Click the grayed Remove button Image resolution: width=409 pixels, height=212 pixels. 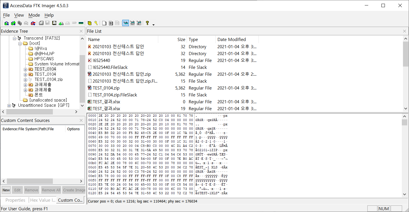pos(32,190)
